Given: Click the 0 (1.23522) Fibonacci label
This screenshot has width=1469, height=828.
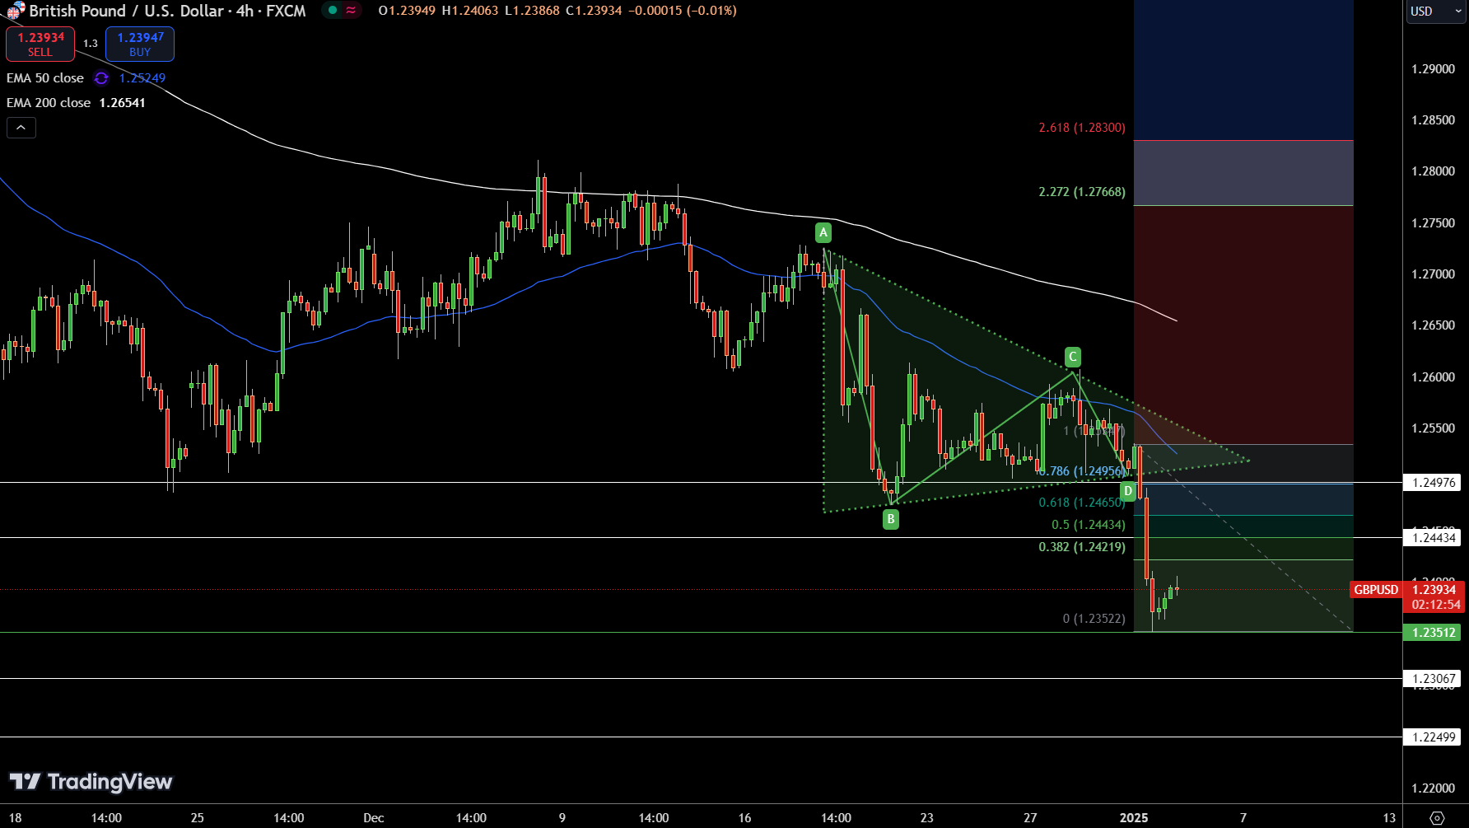Looking at the screenshot, I should click(1094, 619).
